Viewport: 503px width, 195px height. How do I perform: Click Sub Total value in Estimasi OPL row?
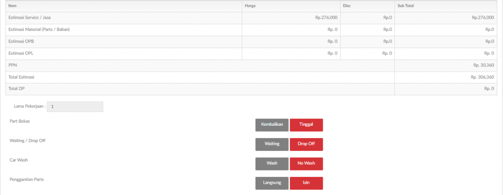click(489, 53)
